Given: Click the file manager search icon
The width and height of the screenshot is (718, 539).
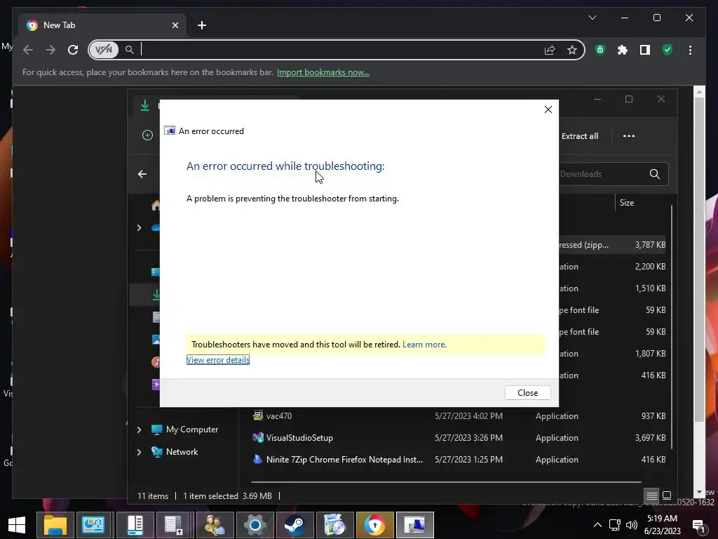Looking at the screenshot, I should point(655,174).
